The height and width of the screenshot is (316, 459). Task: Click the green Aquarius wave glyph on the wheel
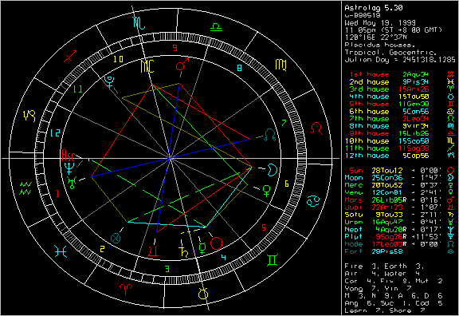pos(25,188)
